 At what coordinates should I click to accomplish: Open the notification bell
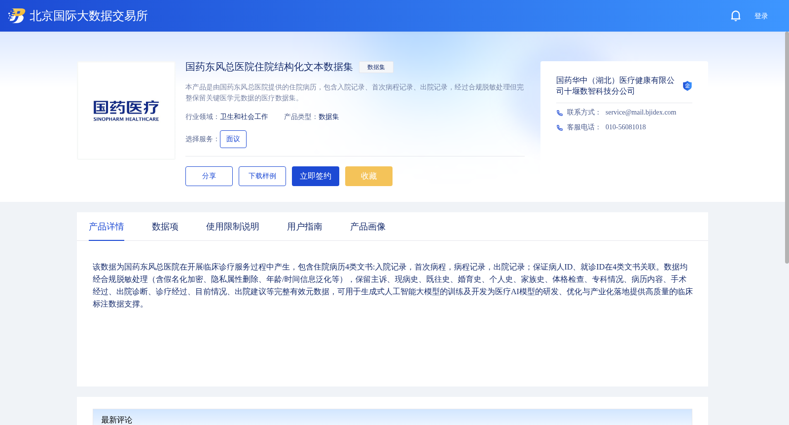[736, 16]
